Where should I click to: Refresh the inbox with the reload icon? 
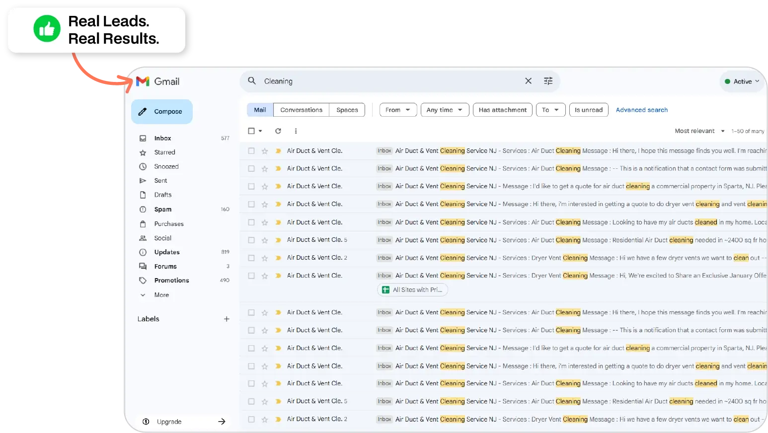pyautogui.click(x=278, y=131)
